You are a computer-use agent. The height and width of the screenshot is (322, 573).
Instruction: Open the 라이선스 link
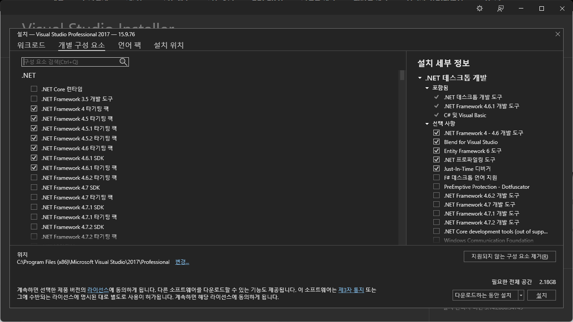click(x=98, y=290)
